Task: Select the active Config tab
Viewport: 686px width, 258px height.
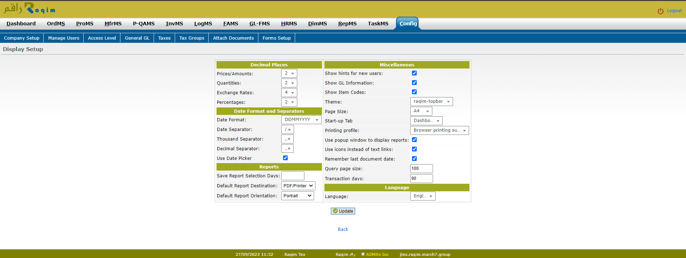Action: point(408,24)
